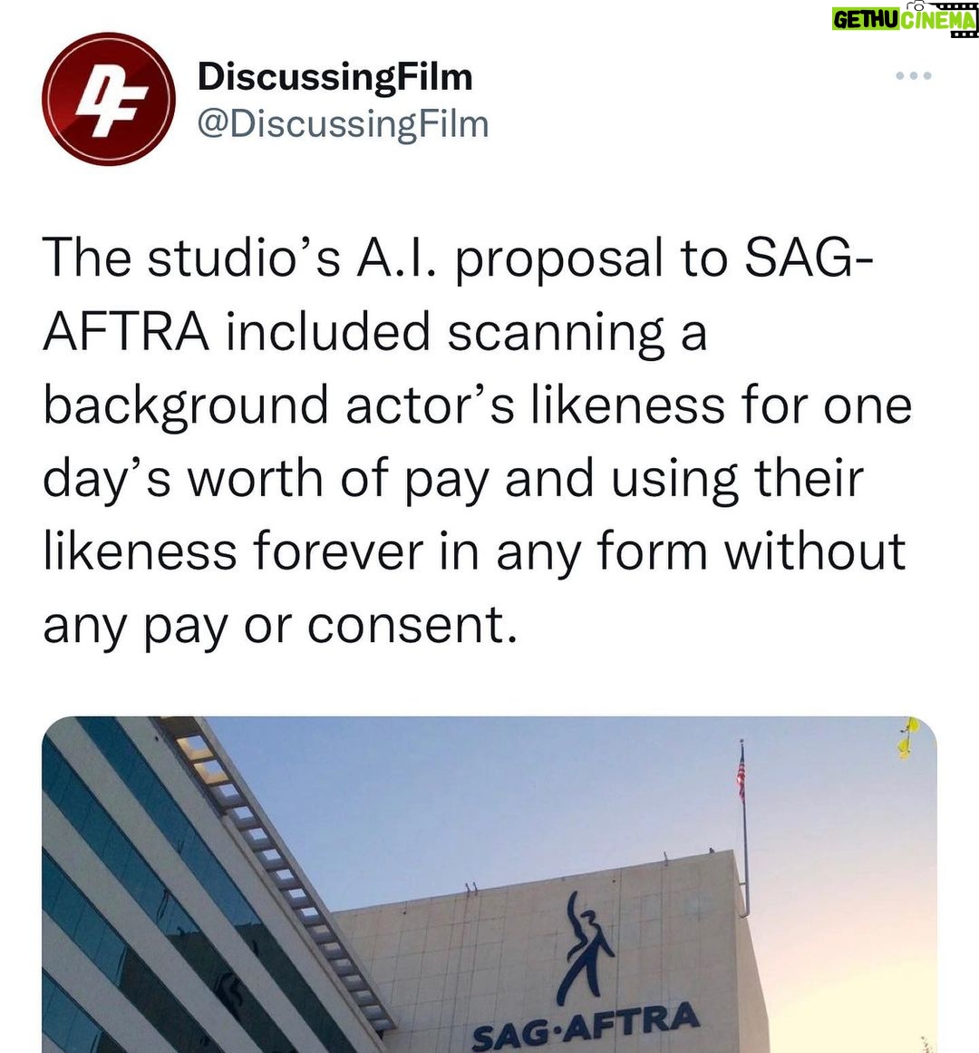Open the attached SAG-AFTRA building photo

pos(489,884)
